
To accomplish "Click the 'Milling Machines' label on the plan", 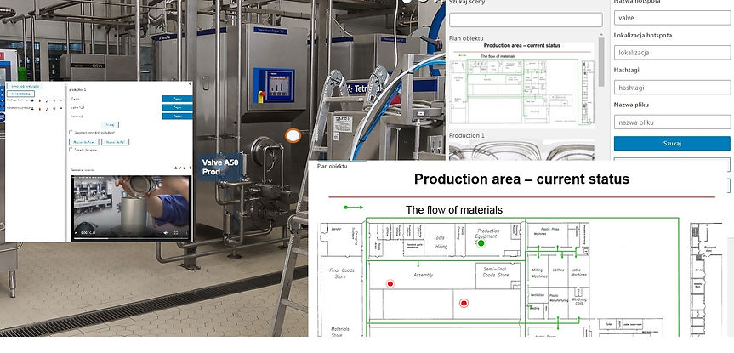I will coord(540,273).
